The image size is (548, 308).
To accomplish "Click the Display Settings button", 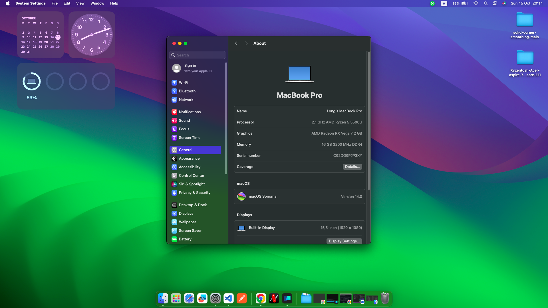I will pyautogui.click(x=344, y=241).
